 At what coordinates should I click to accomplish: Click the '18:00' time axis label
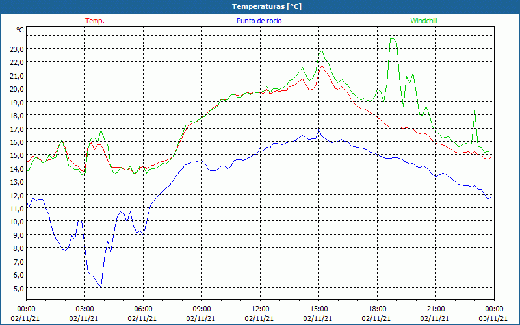click(378, 309)
